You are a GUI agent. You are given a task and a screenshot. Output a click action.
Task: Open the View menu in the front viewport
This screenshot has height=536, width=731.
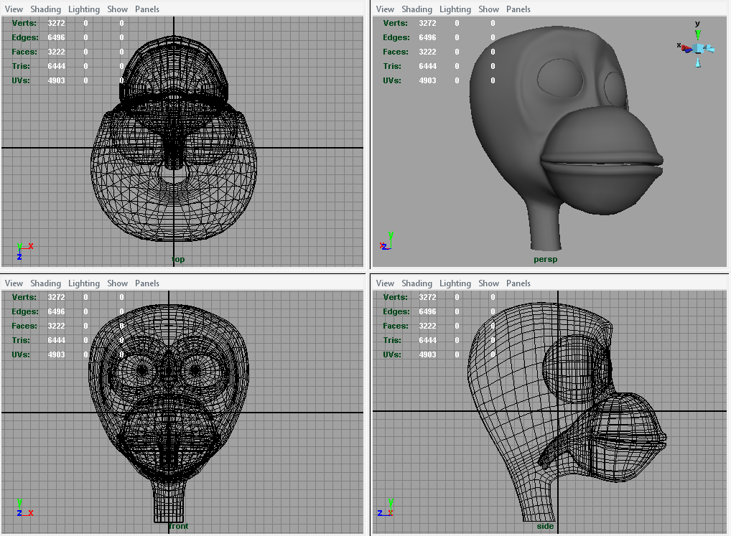[14, 283]
